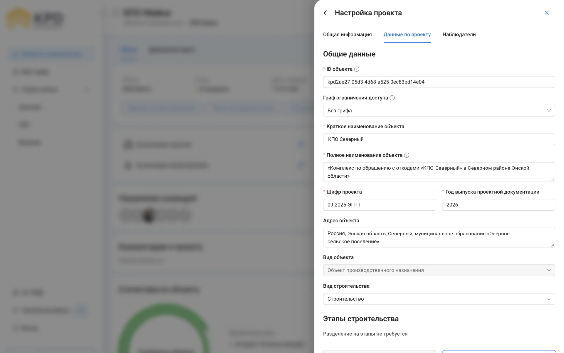Click the Полное наименование объекта text area
The width and height of the screenshot is (564, 353).
click(439, 172)
